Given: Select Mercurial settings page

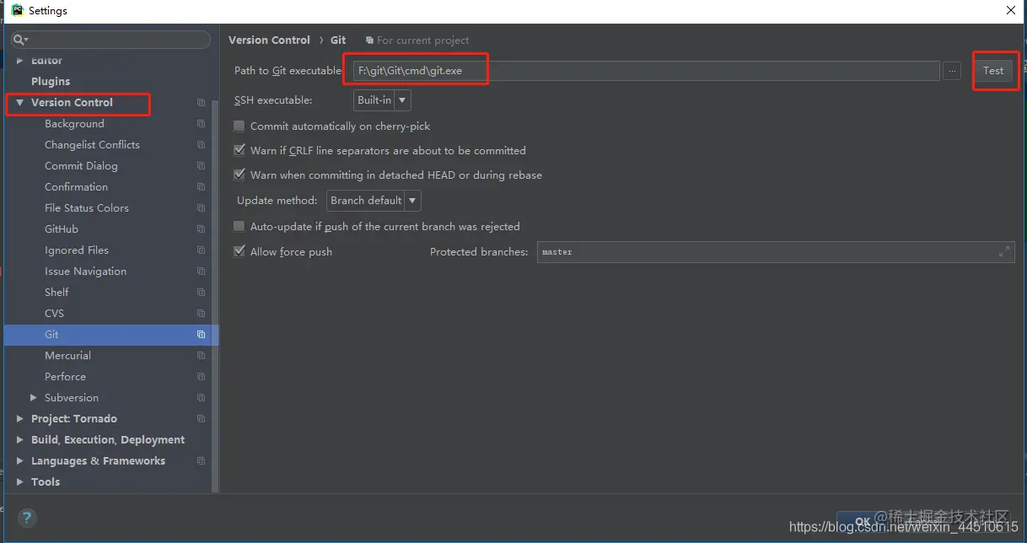Looking at the screenshot, I should [x=67, y=356].
